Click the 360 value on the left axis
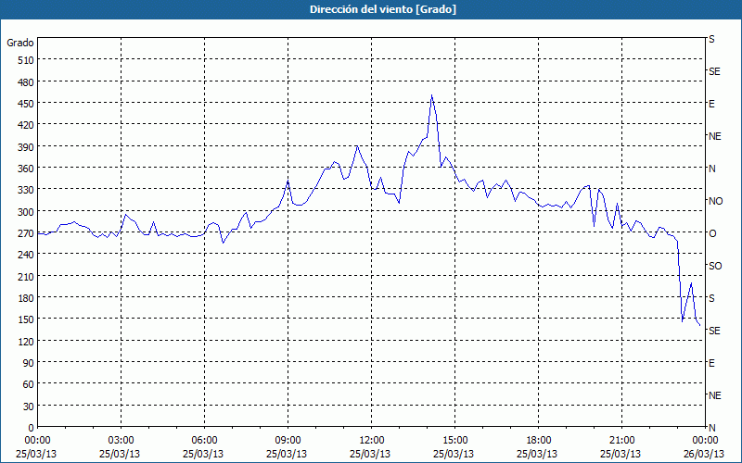The height and width of the screenshot is (463, 742). [x=26, y=169]
